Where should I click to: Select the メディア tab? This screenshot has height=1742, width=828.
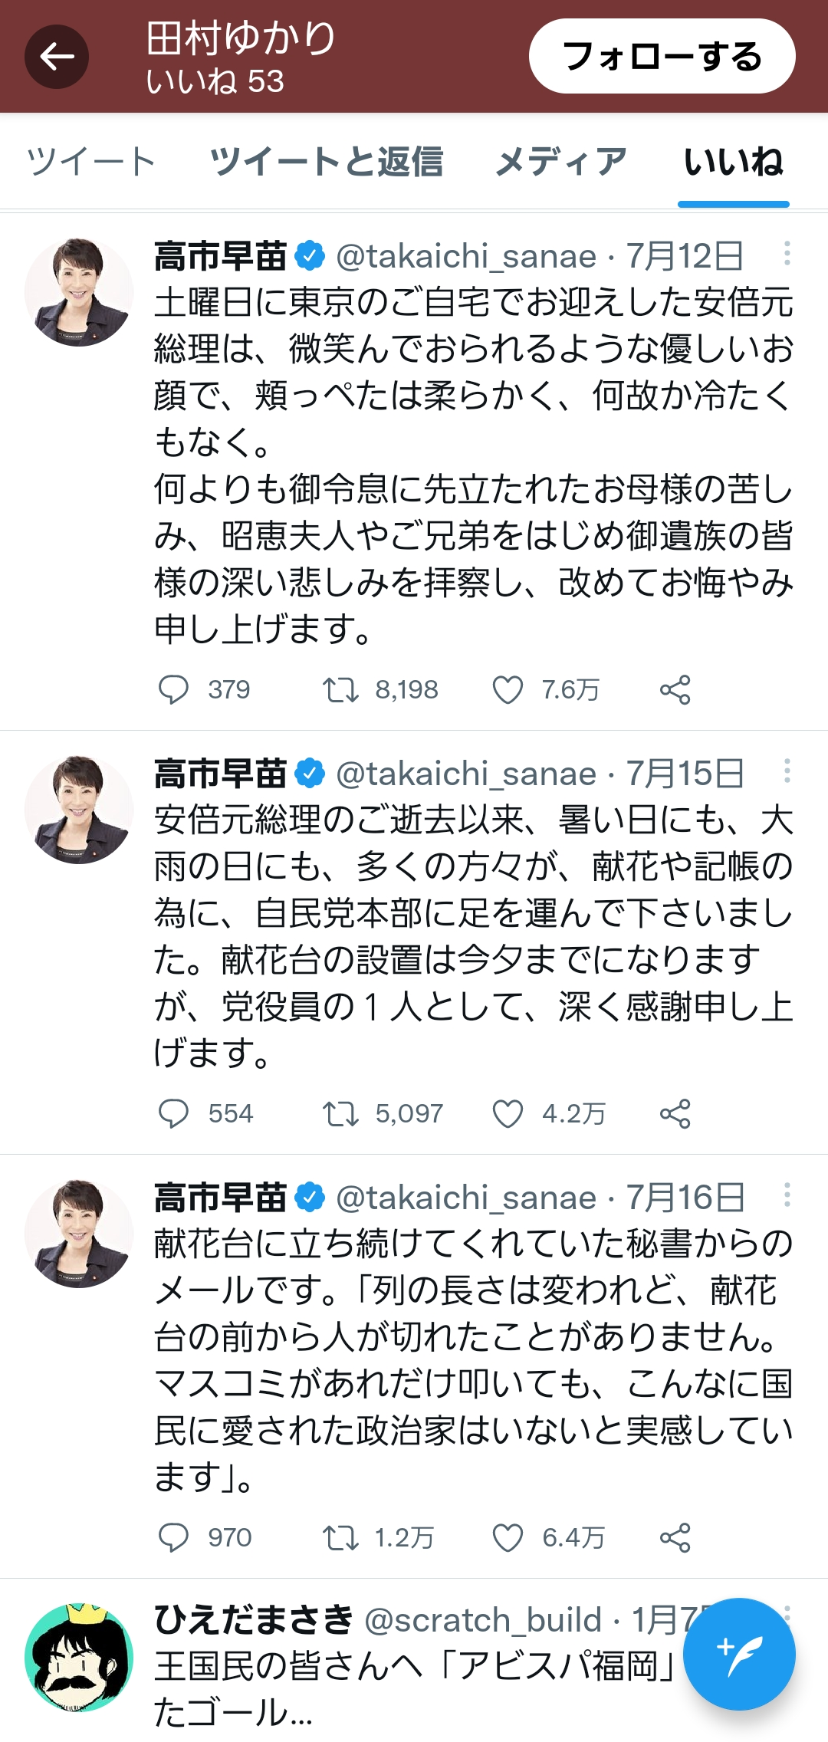pyautogui.click(x=561, y=162)
